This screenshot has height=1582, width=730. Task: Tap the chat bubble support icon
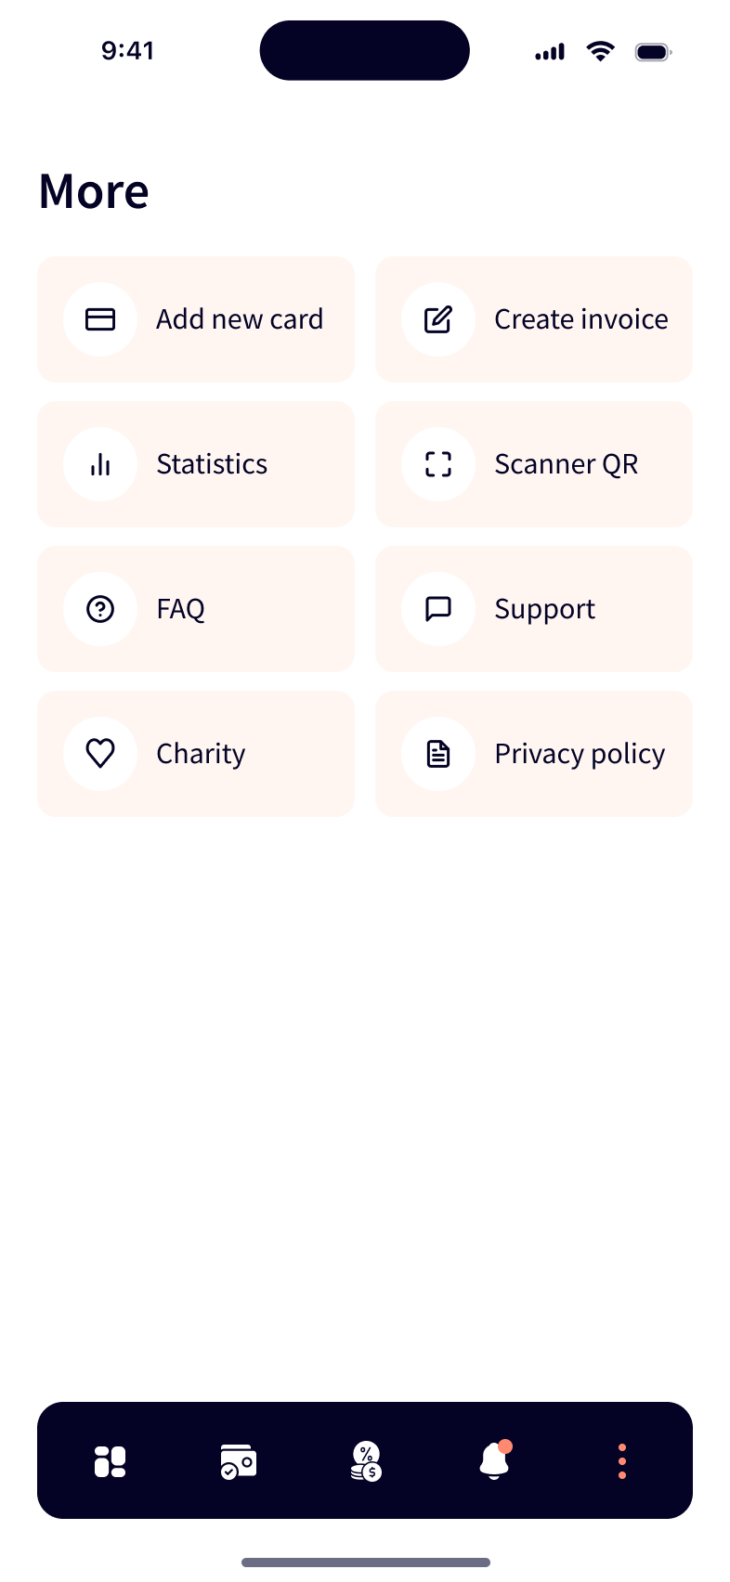pyautogui.click(x=438, y=609)
